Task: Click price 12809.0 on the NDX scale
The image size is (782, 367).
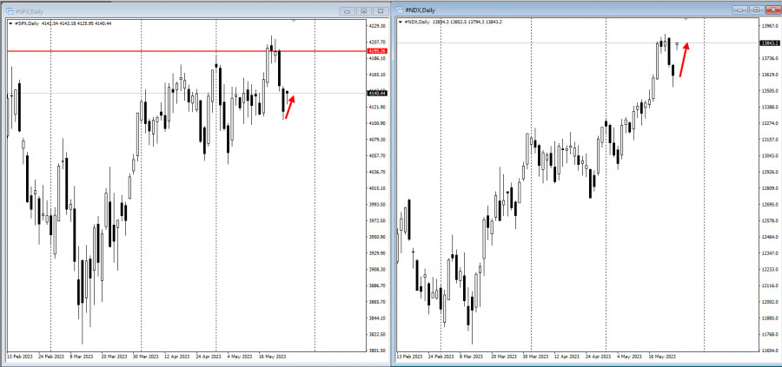Action: point(771,188)
